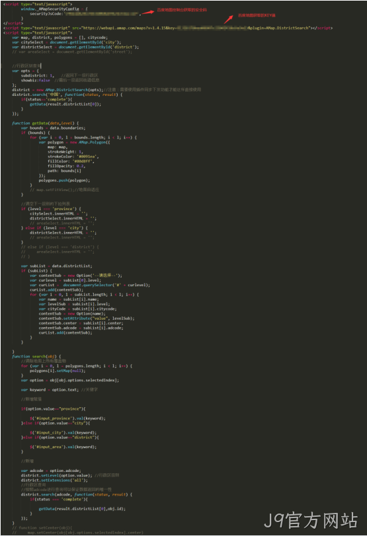Image resolution: width=367 pixels, height=536 pixels.
Task: Click the 'var adcode = option.adcode' line
Action: click(51, 471)
